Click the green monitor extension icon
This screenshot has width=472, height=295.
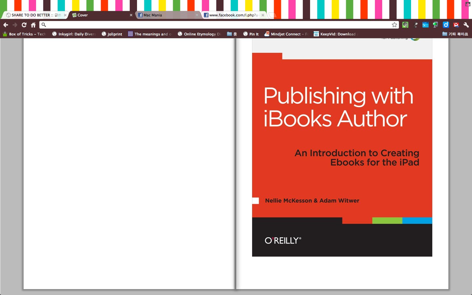coord(435,25)
